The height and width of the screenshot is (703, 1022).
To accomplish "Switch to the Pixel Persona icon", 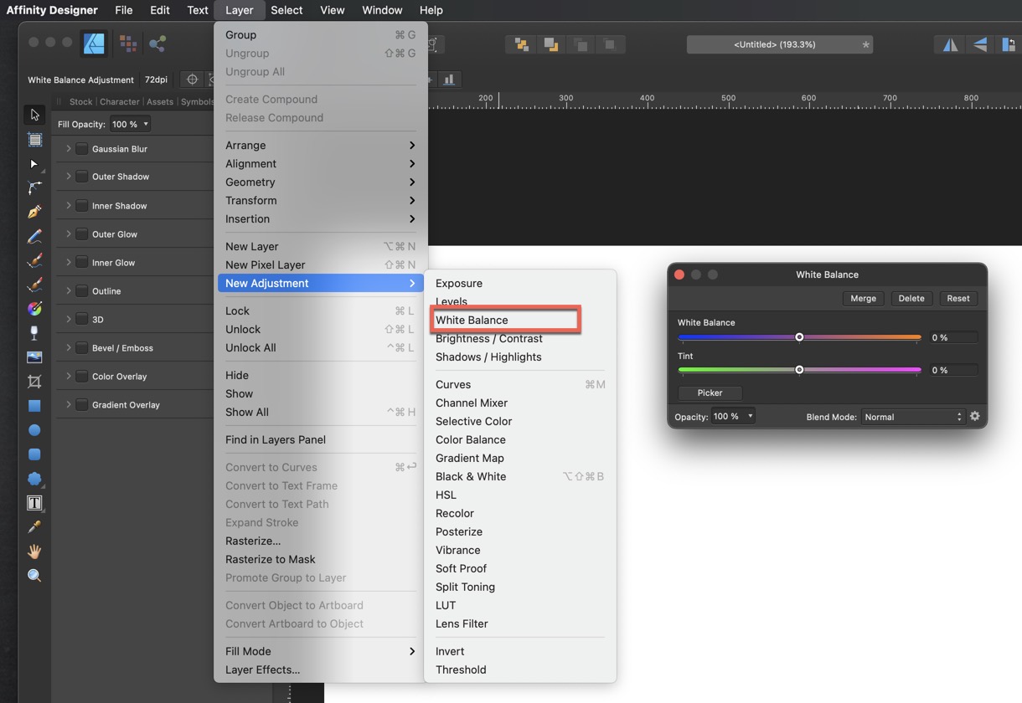I will coord(127,44).
